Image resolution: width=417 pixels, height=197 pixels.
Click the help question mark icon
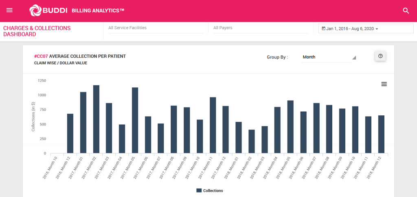(x=380, y=56)
